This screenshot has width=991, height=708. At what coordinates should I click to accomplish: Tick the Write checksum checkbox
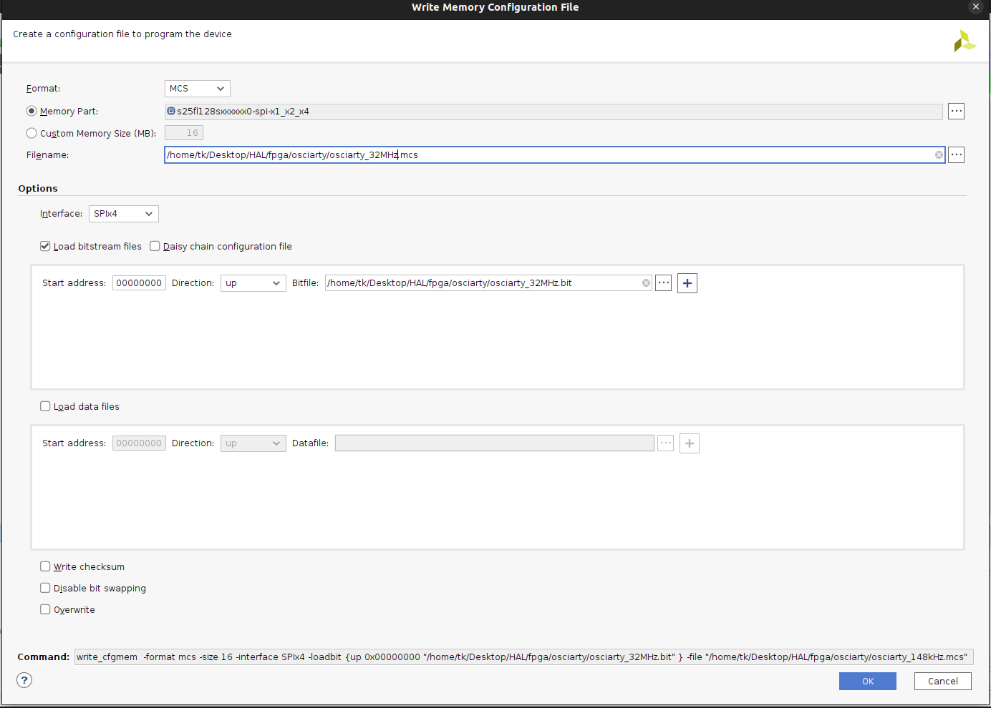coord(45,566)
